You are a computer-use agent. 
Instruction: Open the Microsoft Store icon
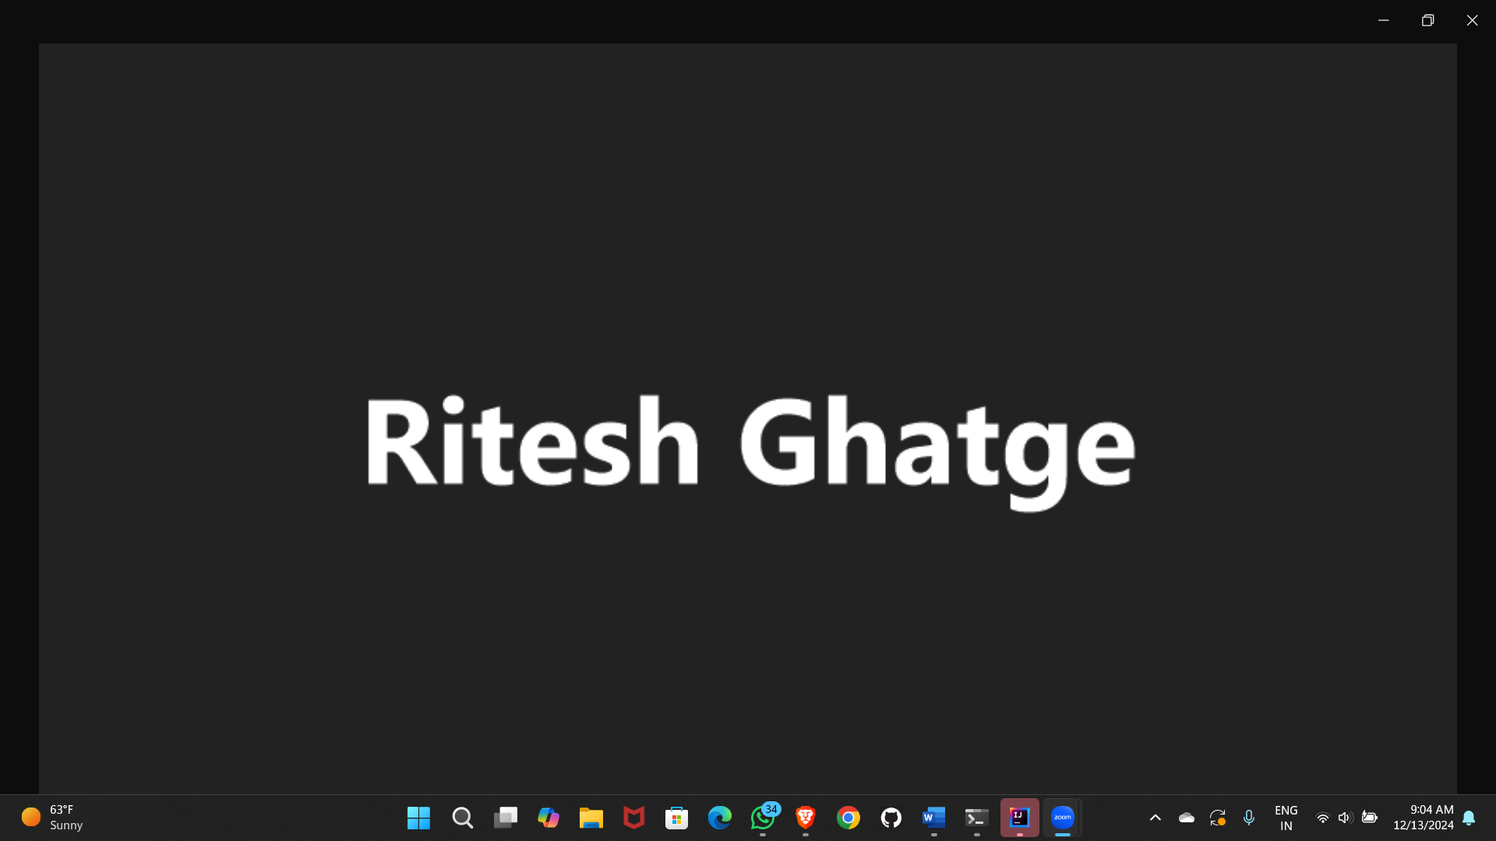(x=676, y=818)
